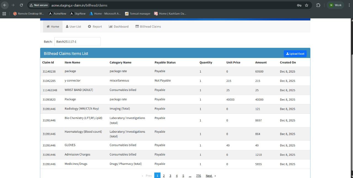353x178 pixels.
Task: Open the Work profile avatar
Action: coord(335,5)
